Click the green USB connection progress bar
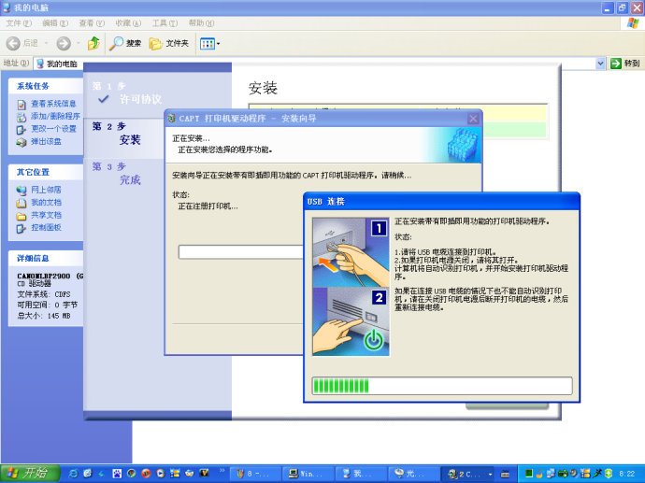Viewport: 645px width, 483px height. point(441,386)
